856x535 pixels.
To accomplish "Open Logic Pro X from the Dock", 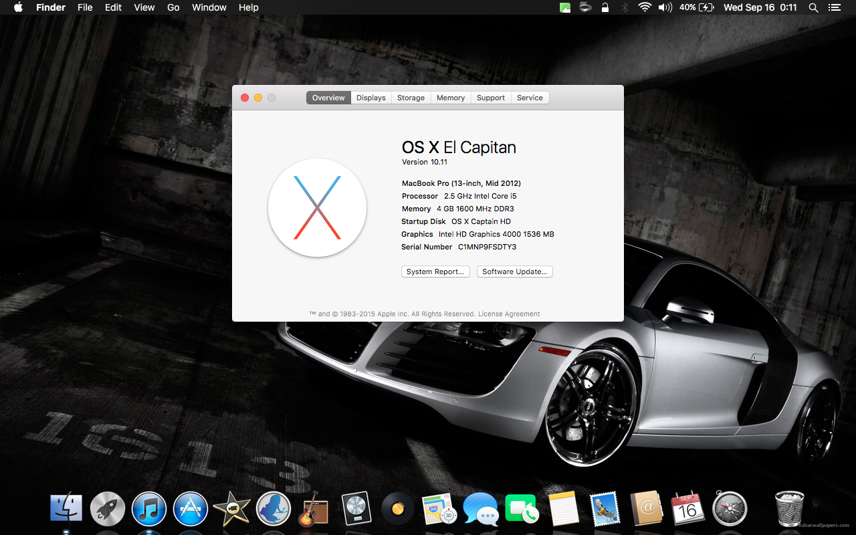I will [356, 510].
